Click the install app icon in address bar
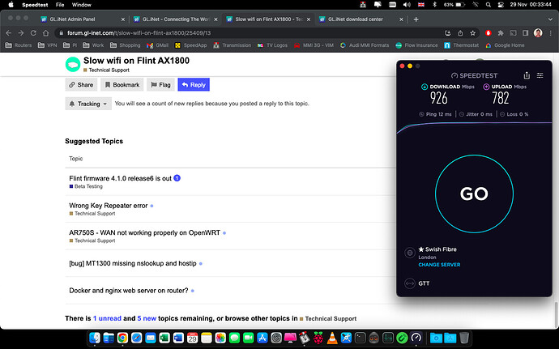The width and height of the screenshot is (559, 349). pos(448,33)
